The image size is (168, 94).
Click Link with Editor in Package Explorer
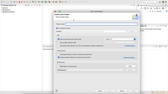(29, 5)
